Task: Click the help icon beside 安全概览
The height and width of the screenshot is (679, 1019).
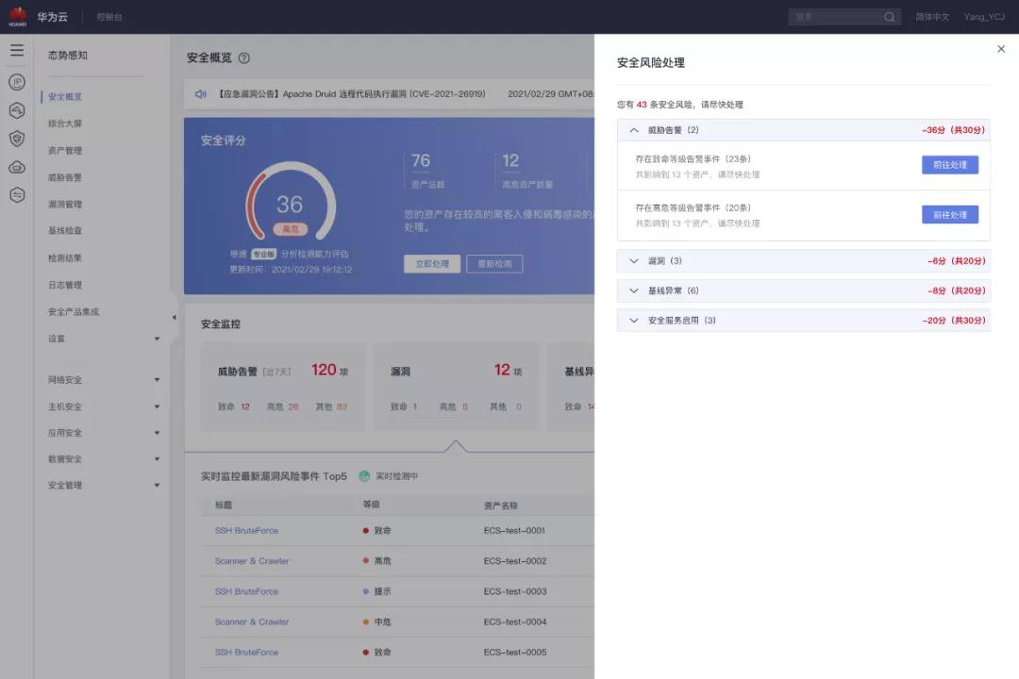Action: pyautogui.click(x=243, y=58)
